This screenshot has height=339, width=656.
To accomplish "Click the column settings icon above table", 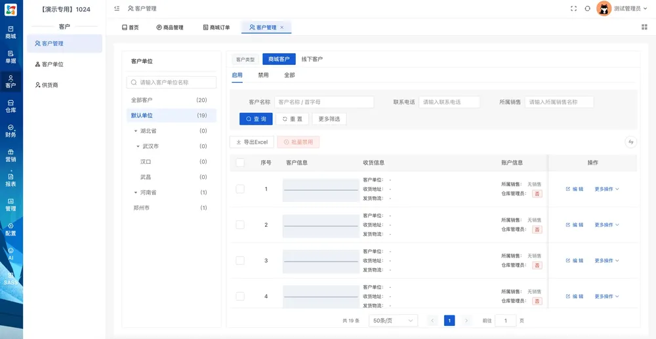I will click(x=631, y=142).
